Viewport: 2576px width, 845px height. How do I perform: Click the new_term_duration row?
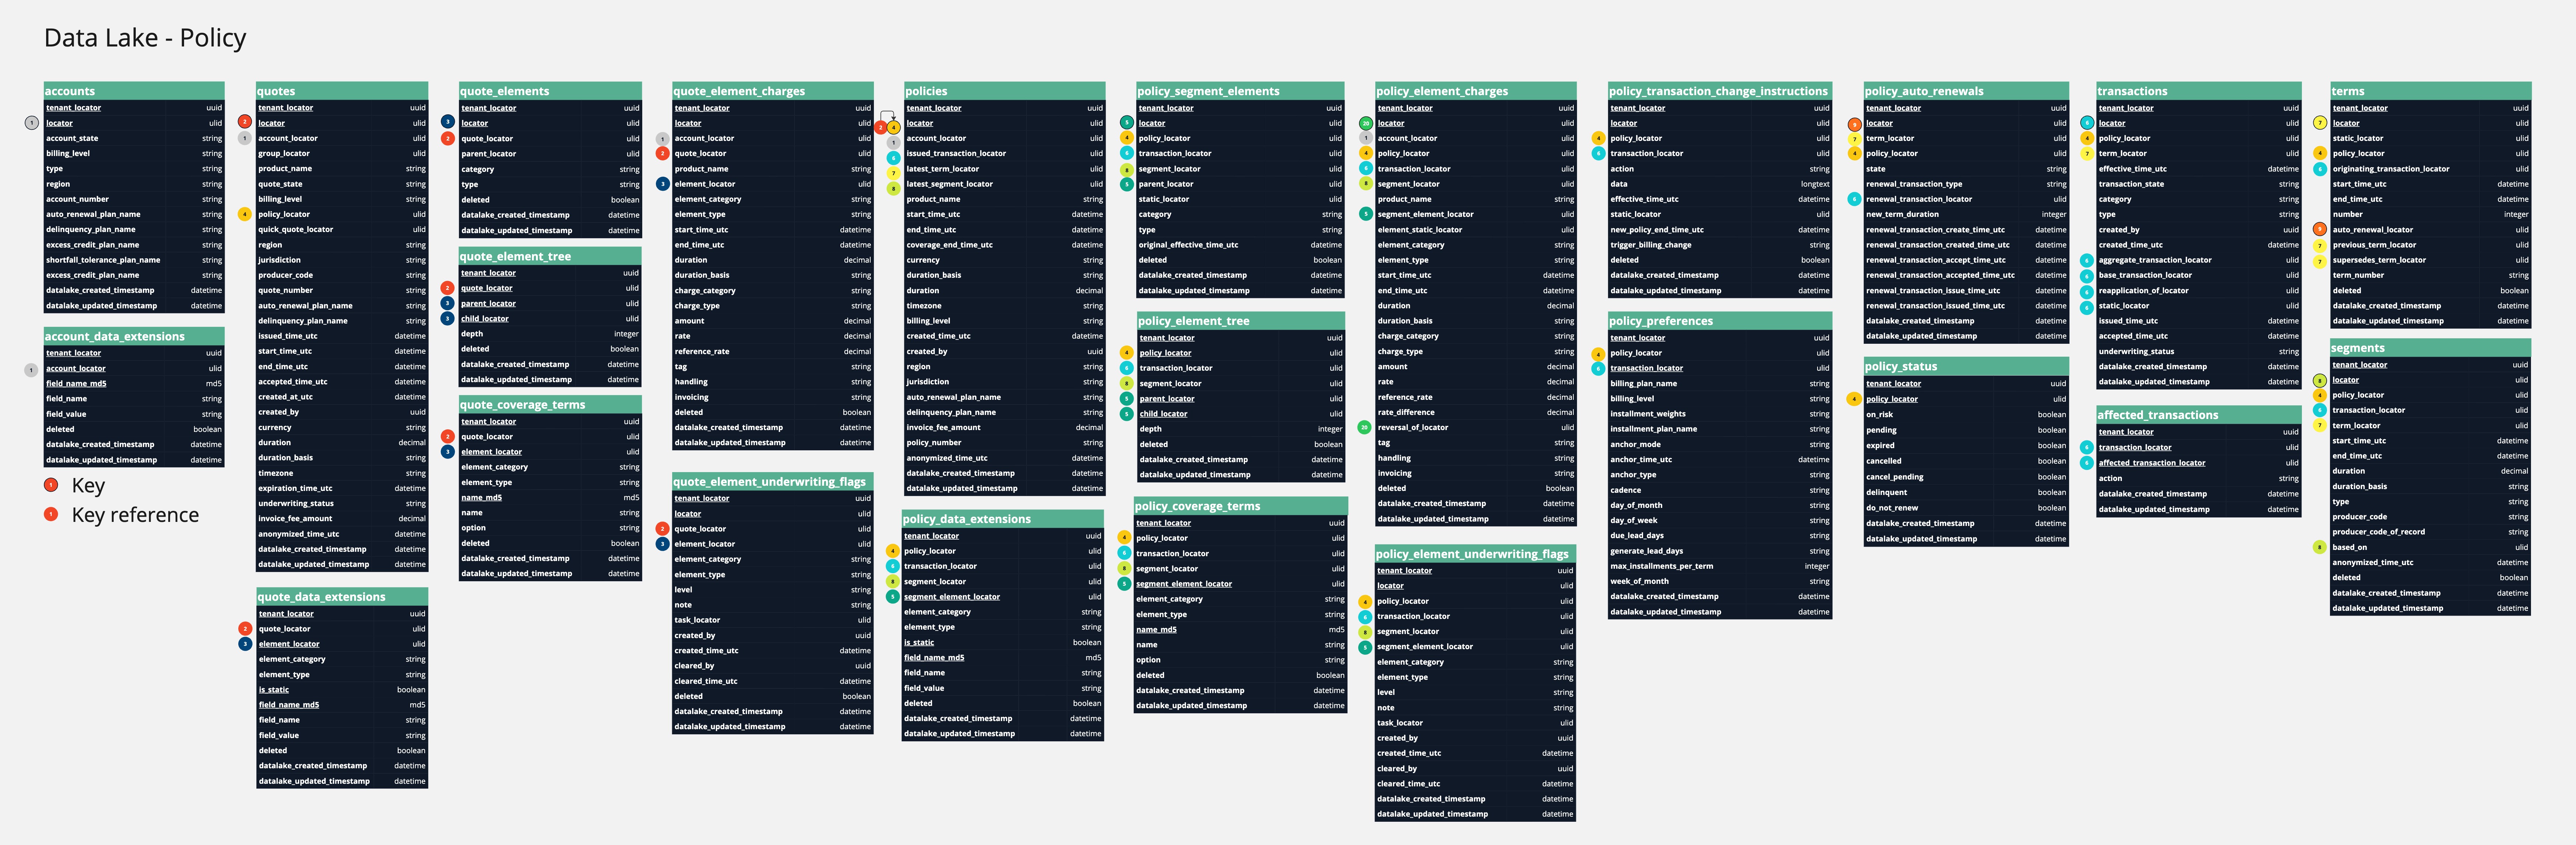[x=1966, y=214]
